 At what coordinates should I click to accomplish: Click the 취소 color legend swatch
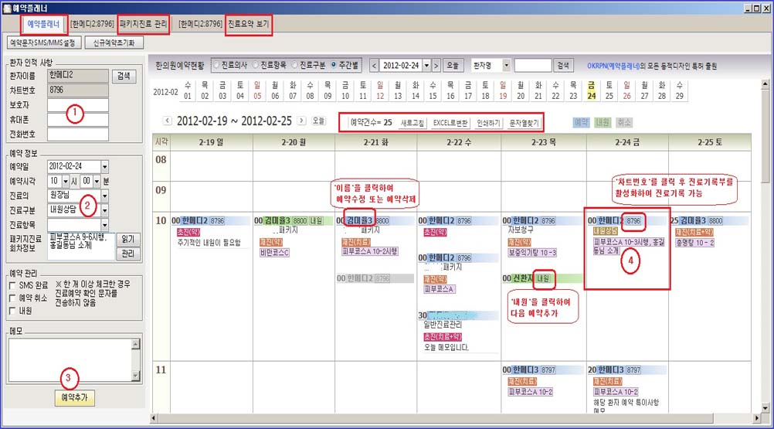(x=624, y=122)
